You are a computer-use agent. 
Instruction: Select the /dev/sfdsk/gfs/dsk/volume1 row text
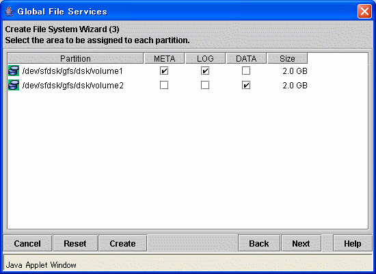(x=72, y=71)
